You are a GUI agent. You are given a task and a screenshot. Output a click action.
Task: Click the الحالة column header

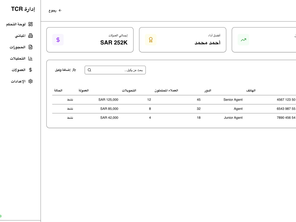(58, 90)
